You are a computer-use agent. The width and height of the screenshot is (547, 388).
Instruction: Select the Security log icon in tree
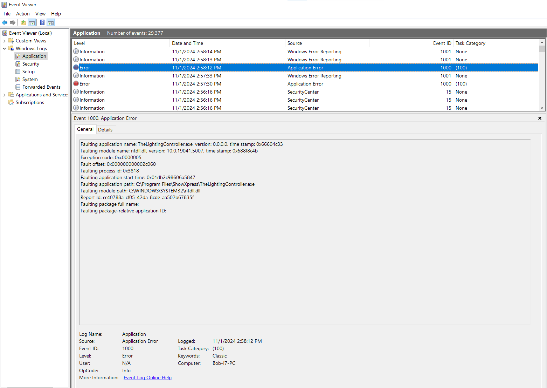pos(18,64)
